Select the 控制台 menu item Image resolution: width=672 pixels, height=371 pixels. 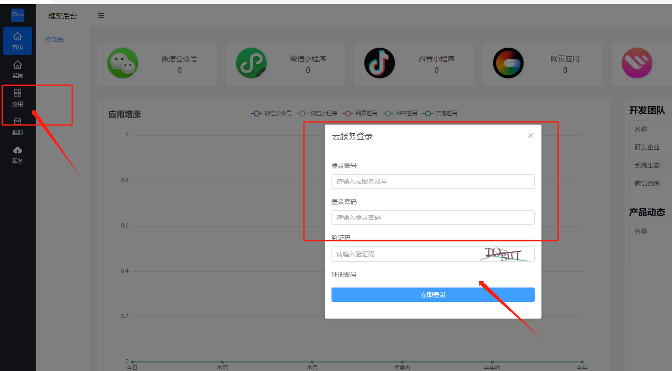click(54, 39)
